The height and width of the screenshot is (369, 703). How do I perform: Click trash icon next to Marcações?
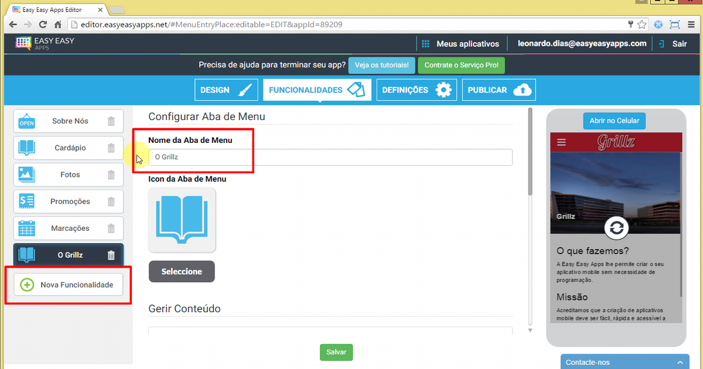coord(111,228)
